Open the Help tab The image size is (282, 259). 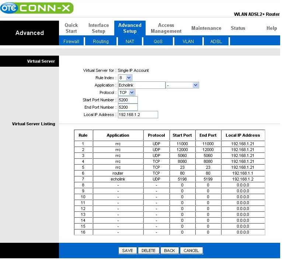tap(272, 28)
